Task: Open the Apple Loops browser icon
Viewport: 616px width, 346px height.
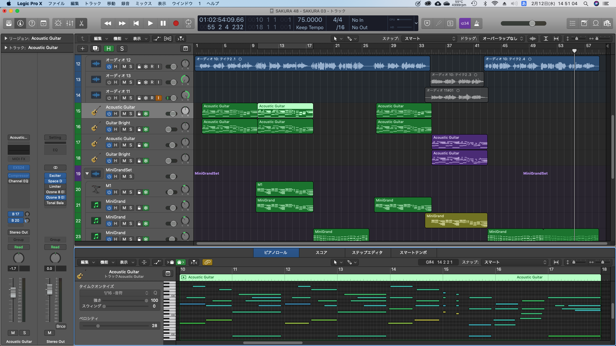Action: 596,23
